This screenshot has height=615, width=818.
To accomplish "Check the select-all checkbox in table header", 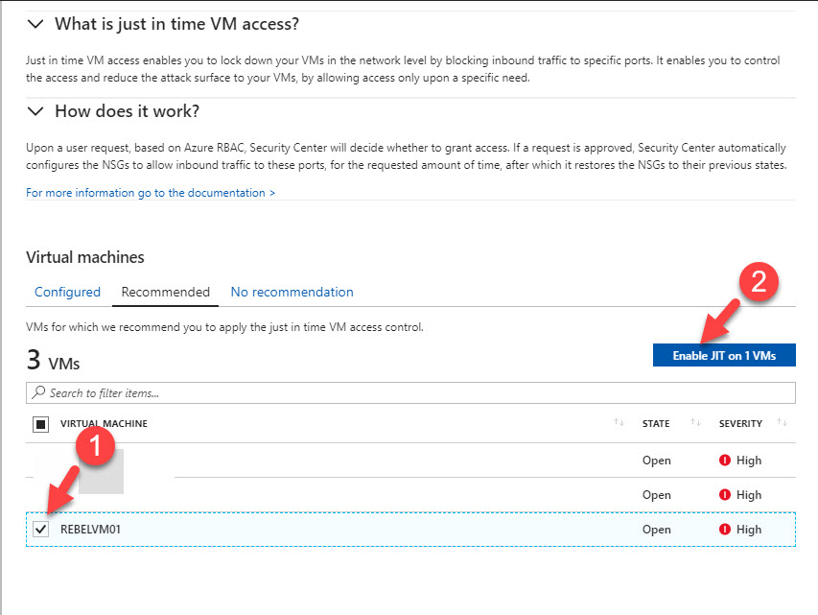I will (x=40, y=423).
